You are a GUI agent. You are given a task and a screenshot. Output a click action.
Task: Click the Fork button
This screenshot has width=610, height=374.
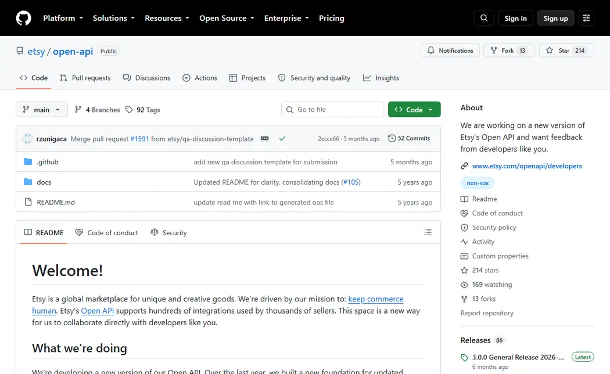pyautogui.click(x=509, y=51)
